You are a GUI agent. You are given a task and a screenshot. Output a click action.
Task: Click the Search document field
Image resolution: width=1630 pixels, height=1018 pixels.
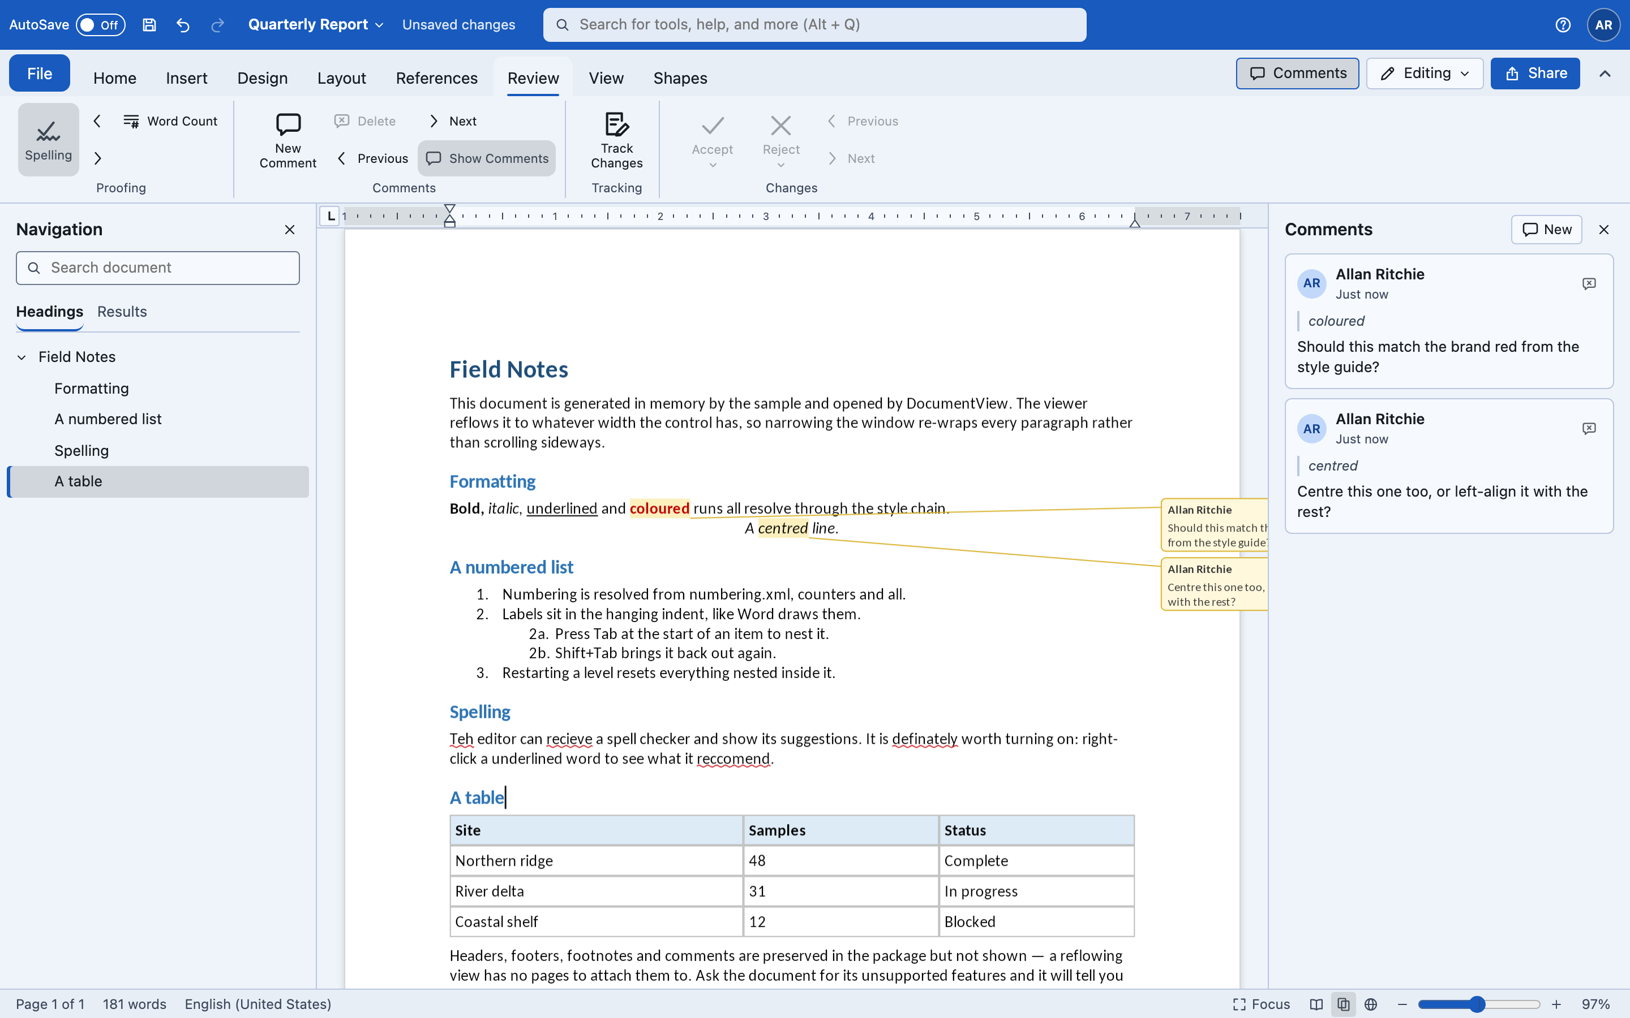157,268
